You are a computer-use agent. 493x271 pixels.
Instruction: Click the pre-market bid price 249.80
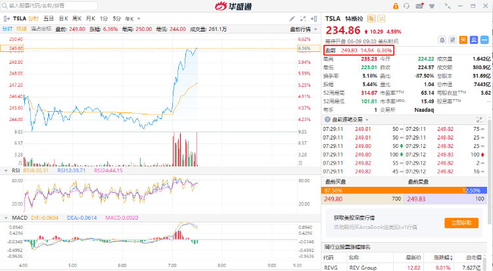333,199
